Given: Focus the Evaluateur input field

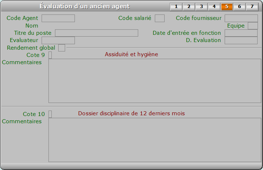Looking at the screenshot, I should click(58, 40).
